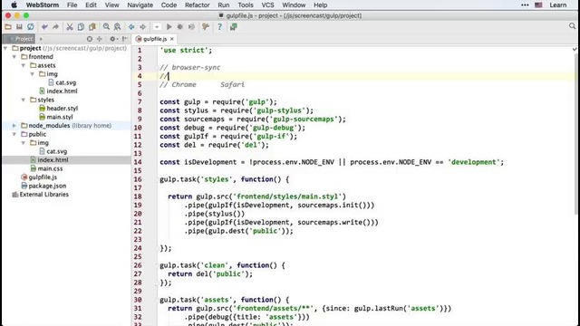Select index.html under the assets folder
The image size is (580, 326).
tap(58, 91)
